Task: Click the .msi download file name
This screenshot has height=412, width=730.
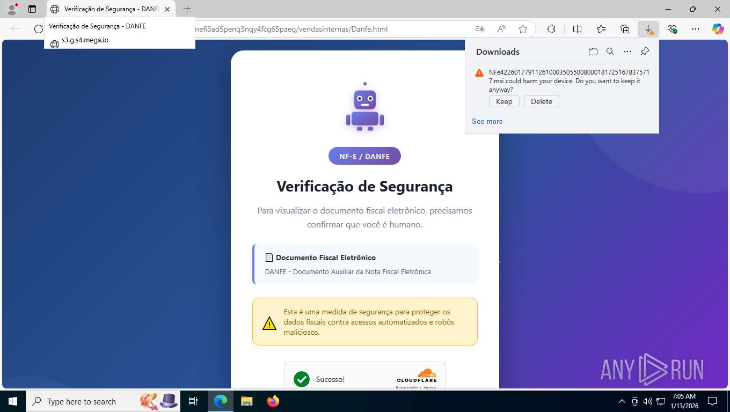Action: (x=569, y=76)
